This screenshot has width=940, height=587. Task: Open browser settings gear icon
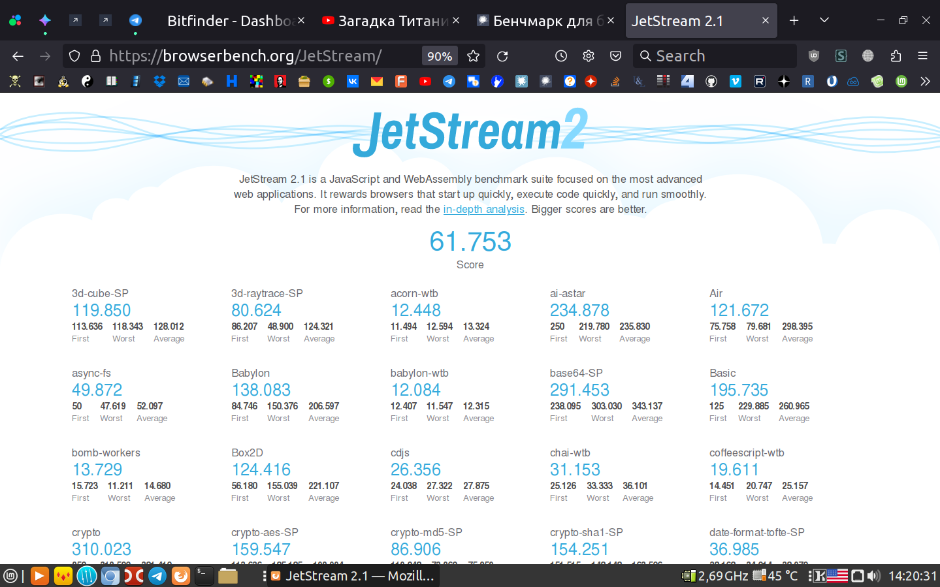589,56
